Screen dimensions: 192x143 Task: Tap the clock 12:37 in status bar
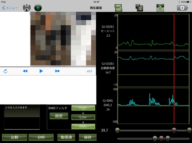pos(96,2)
